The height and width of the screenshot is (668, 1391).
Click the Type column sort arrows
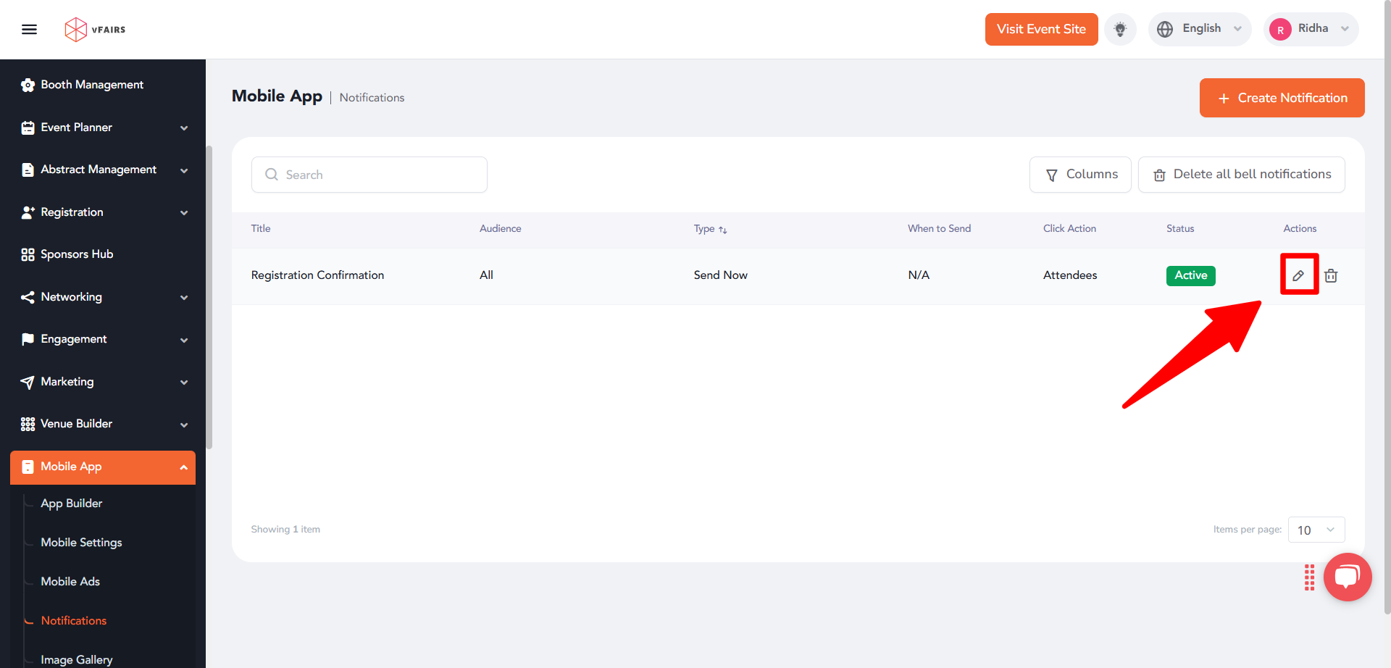tap(723, 230)
